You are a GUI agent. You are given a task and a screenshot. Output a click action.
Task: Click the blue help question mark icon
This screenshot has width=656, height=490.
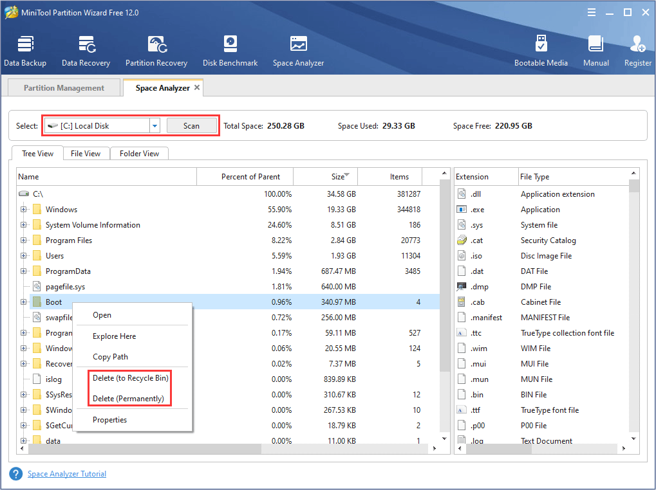16,474
